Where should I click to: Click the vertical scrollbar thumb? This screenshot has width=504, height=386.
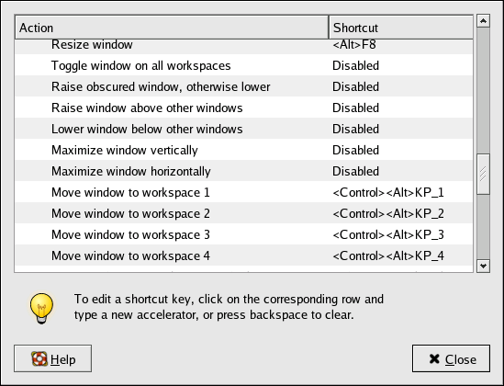tap(483, 174)
